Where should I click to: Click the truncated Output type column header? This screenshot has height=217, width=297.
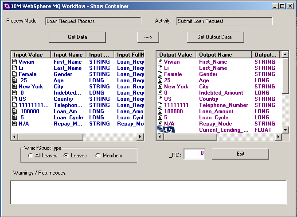pos(266,54)
